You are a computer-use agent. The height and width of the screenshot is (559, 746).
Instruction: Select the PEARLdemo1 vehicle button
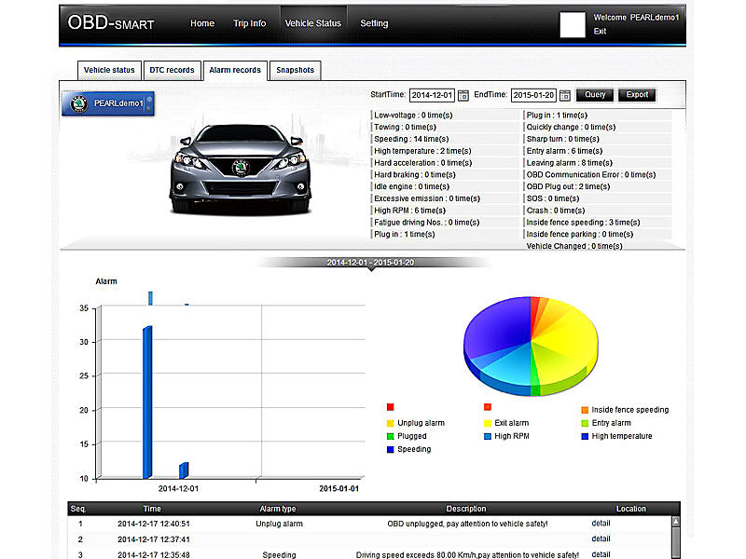(x=108, y=103)
